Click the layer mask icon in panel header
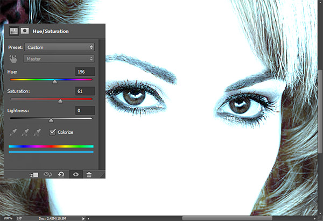323x221 pixels. click(x=25, y=31)
